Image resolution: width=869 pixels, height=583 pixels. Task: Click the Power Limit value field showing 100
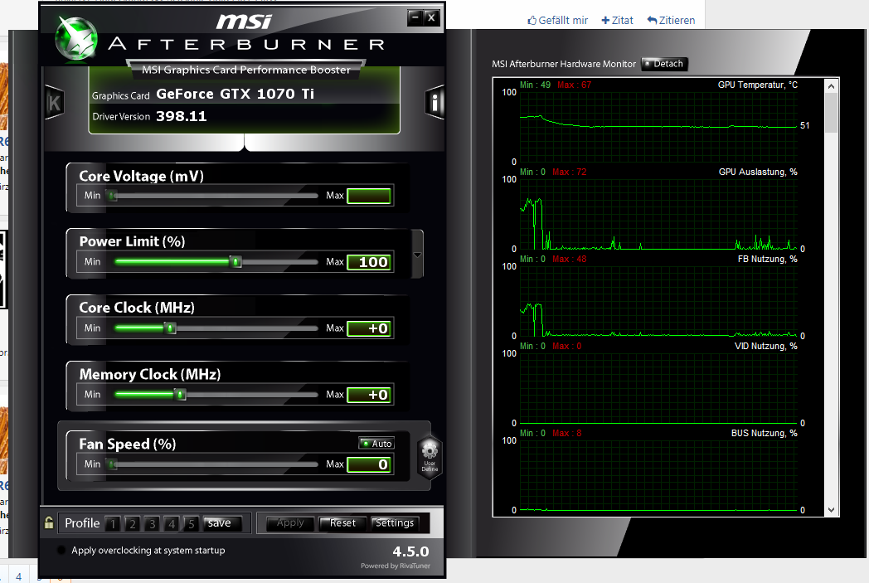click(370, 262)
